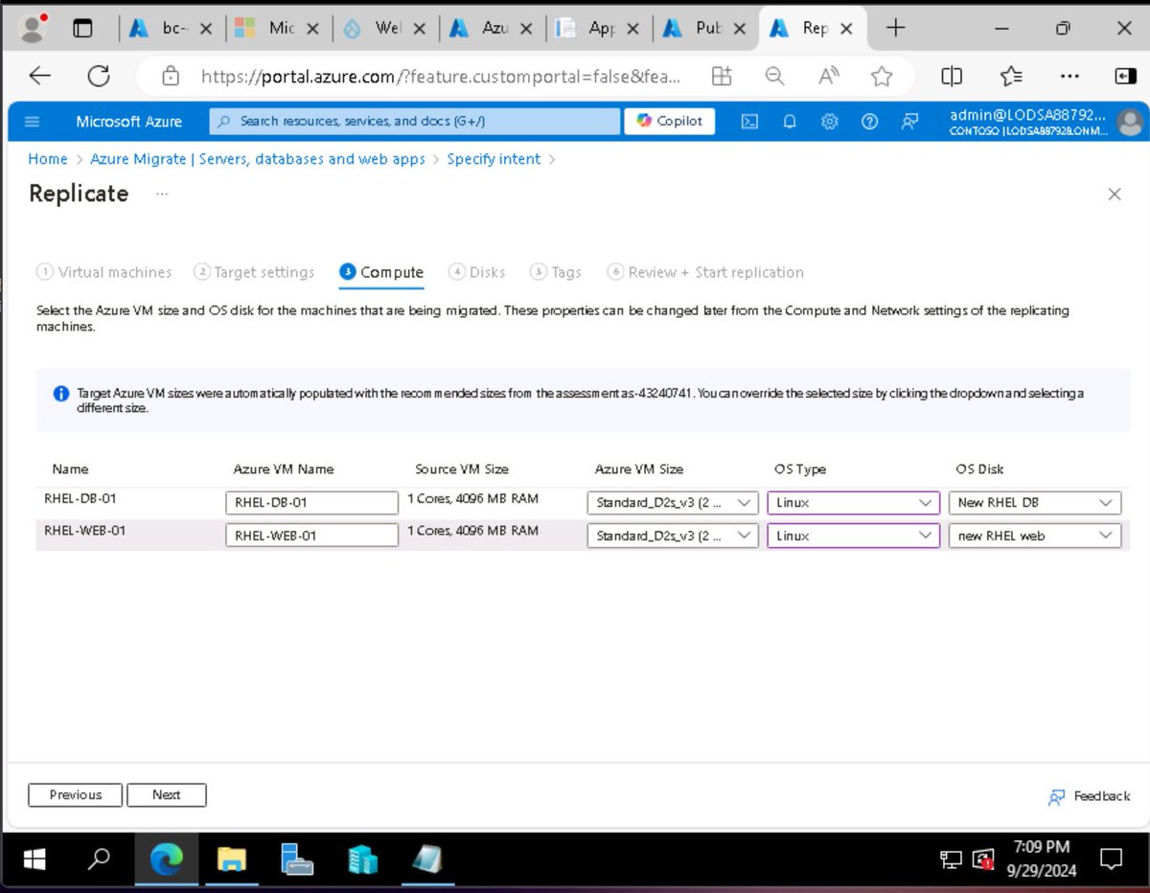
Task: Open Azure Migrate breadcrumb link
Action: pyautogui.click(x=258, y=159)
